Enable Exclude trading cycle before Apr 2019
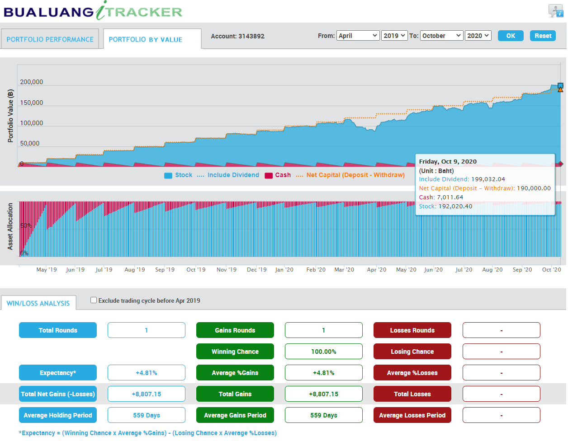Screen dimensions: 568x441 point(94,300)
